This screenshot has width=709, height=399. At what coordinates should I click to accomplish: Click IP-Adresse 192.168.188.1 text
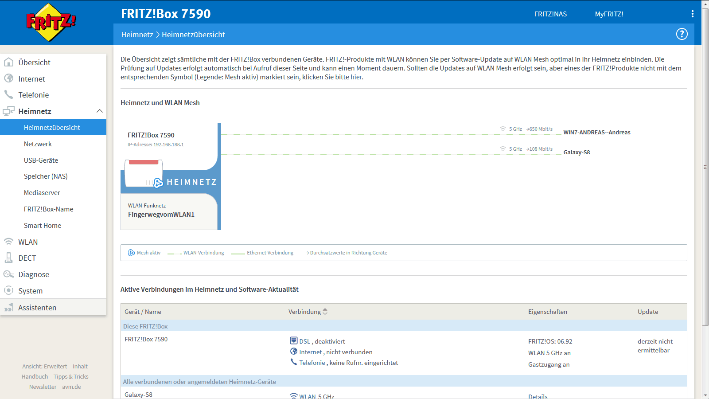156,145
